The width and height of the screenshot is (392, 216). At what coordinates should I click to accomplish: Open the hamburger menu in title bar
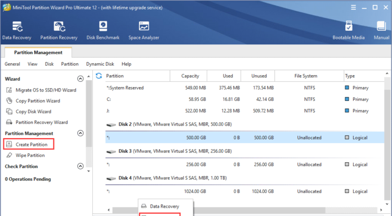pos(354,7)
